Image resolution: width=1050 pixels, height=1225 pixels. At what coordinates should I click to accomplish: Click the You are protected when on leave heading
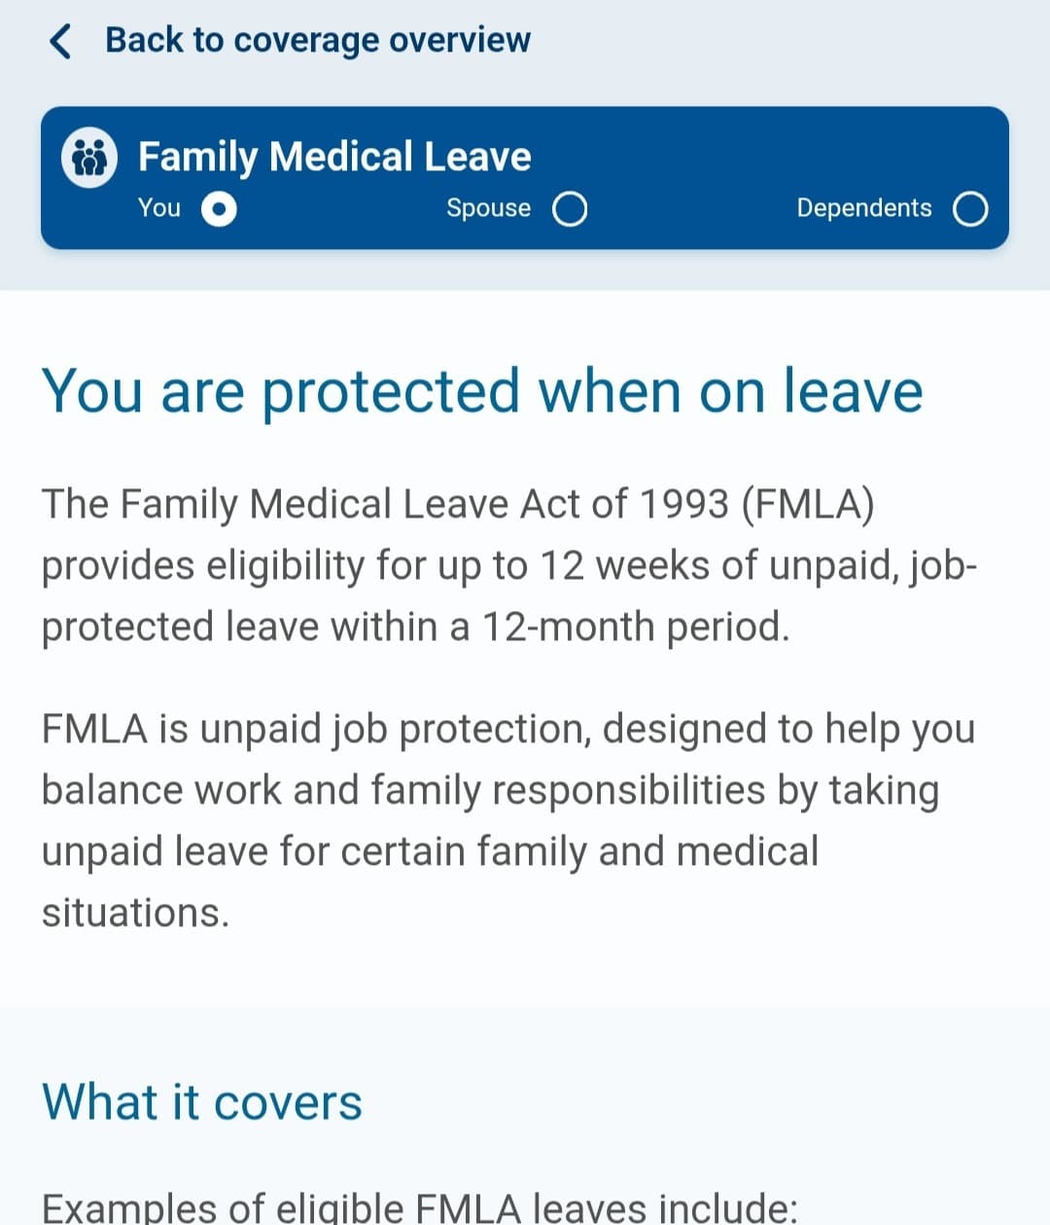(482, 392)
